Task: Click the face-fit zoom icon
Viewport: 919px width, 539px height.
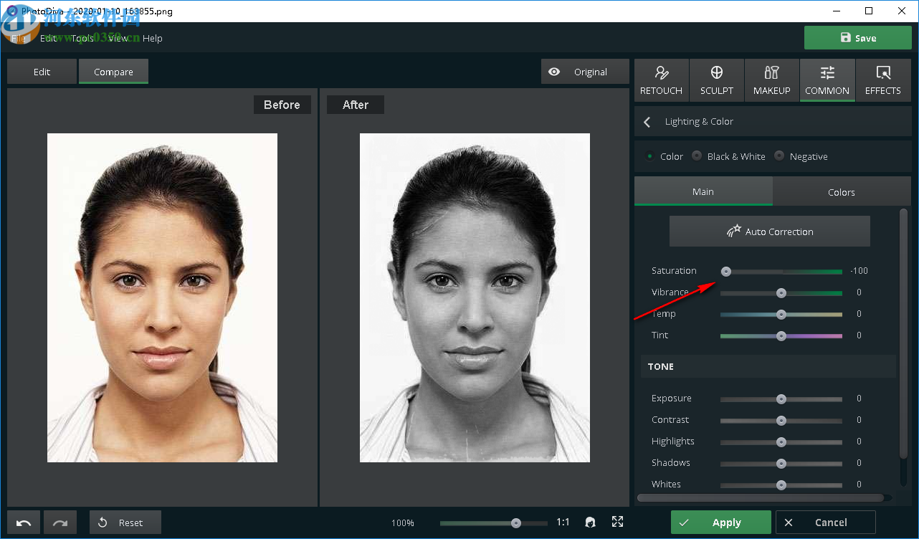Action: click(590, 523)
